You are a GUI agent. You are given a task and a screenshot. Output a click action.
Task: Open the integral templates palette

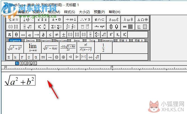tap(71, 27)
